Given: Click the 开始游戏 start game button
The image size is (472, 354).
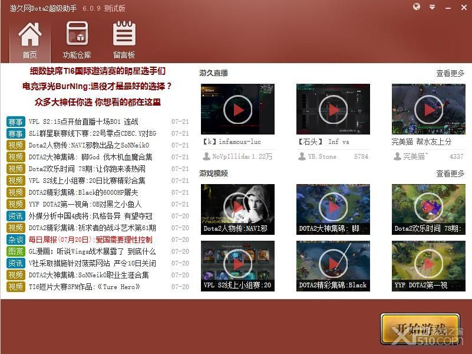Looking at the screenshot, I should [420, 329].
